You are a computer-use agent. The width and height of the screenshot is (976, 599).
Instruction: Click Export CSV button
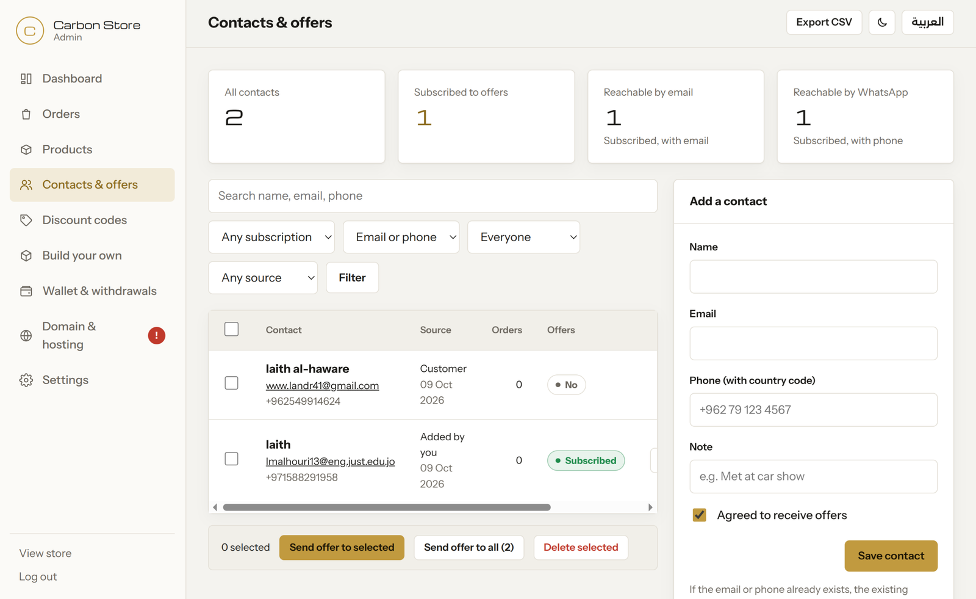[x=824, y=23]
